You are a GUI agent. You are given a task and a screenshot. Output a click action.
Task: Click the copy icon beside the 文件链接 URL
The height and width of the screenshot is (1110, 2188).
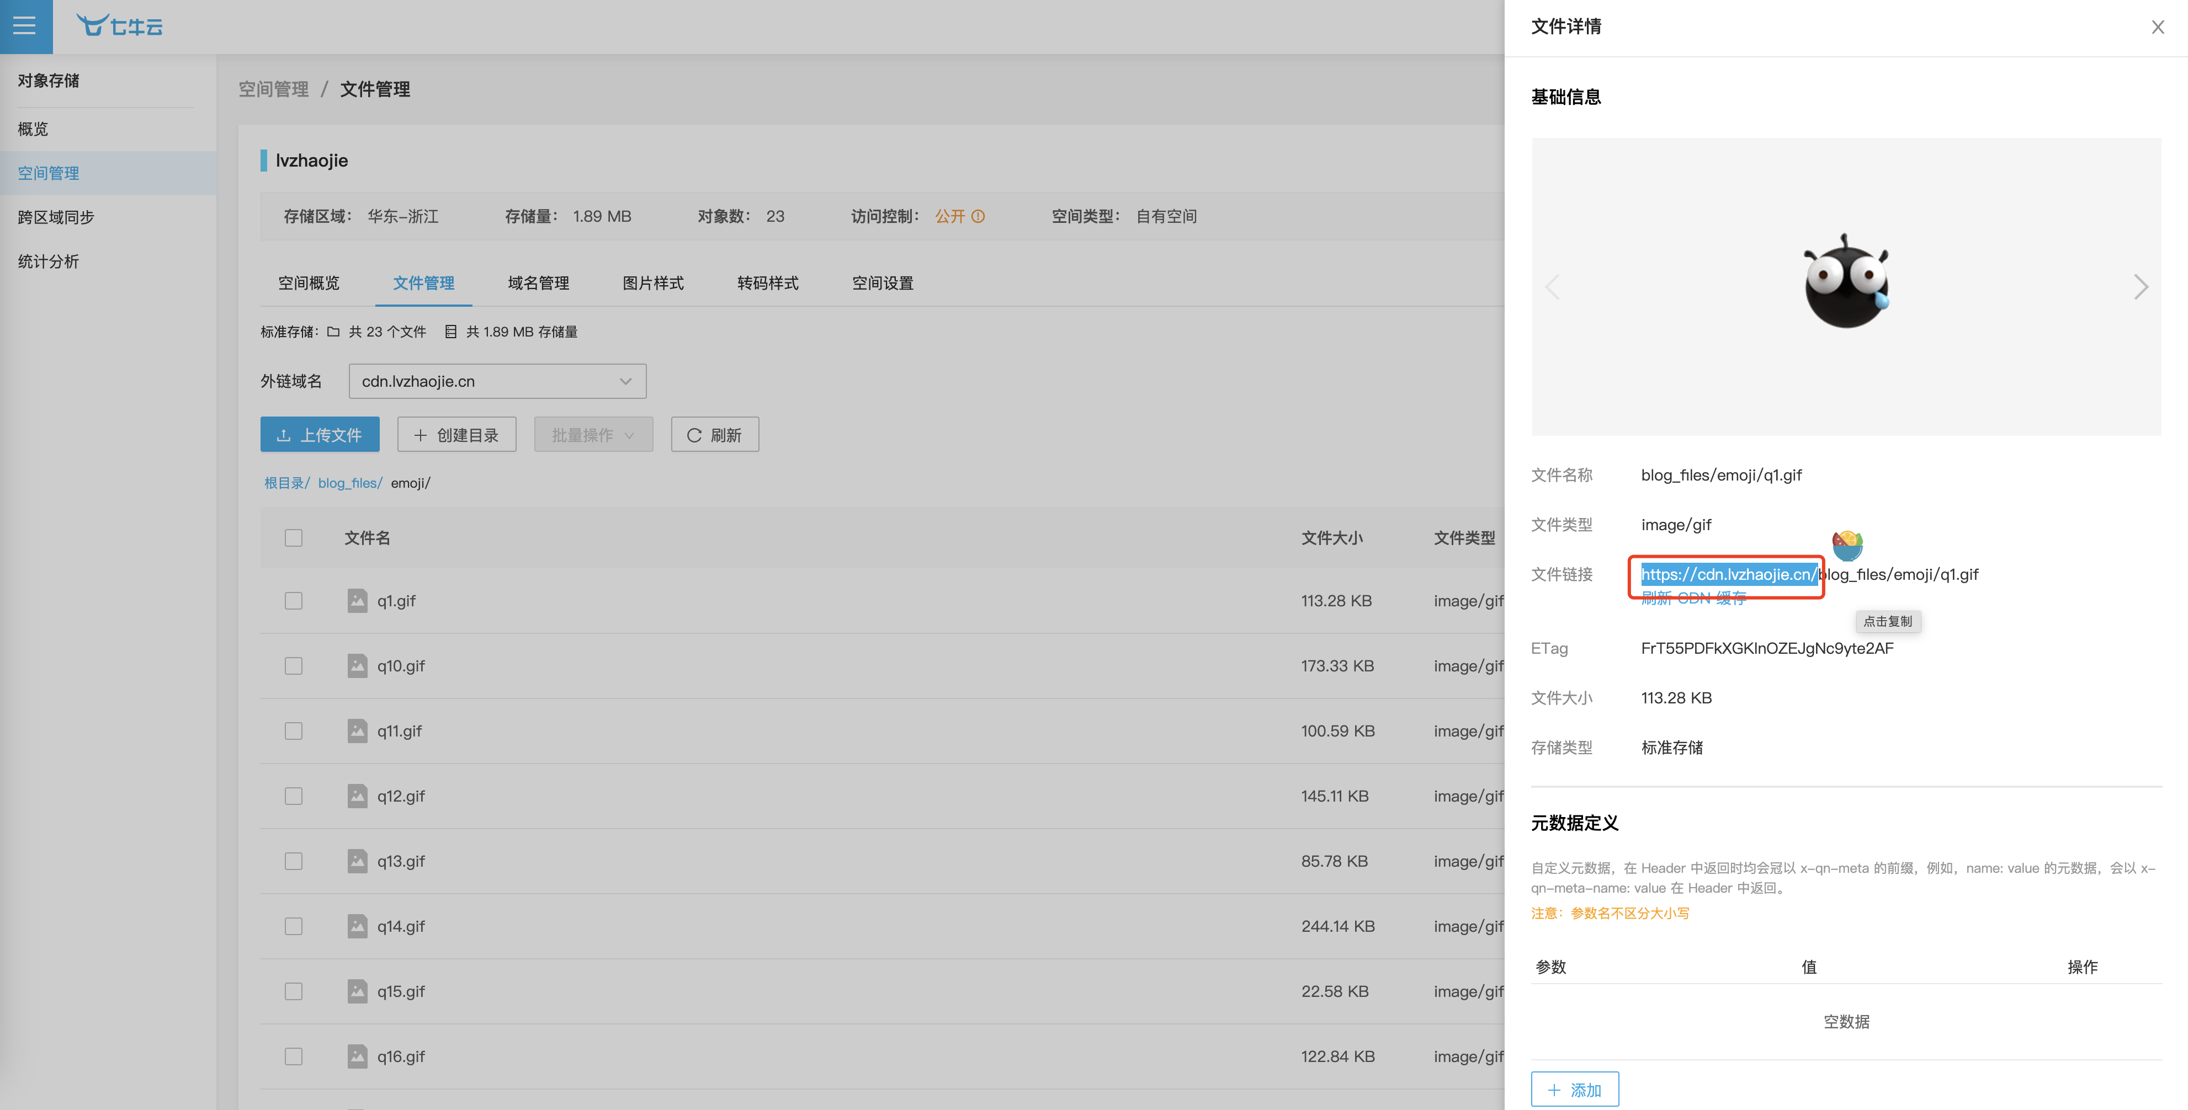coord(1846,545)
